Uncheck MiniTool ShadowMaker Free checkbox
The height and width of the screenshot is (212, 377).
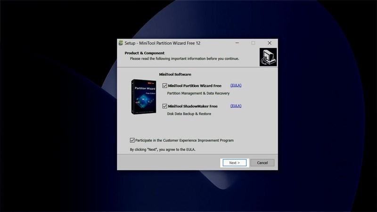point(164,106)
